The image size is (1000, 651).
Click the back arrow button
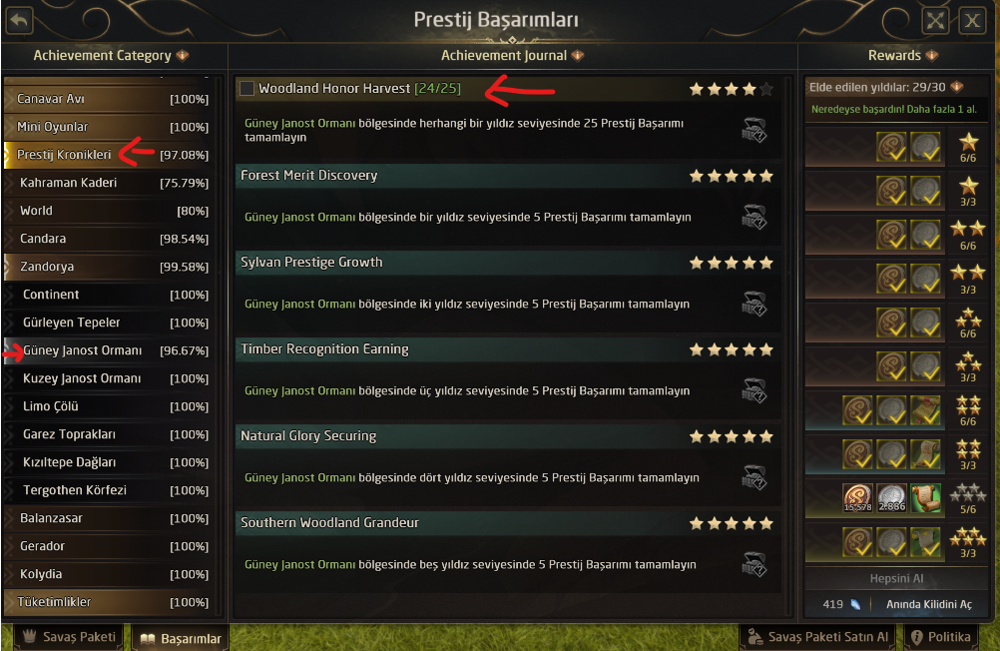pyautogui.click(x=20, y=19)
